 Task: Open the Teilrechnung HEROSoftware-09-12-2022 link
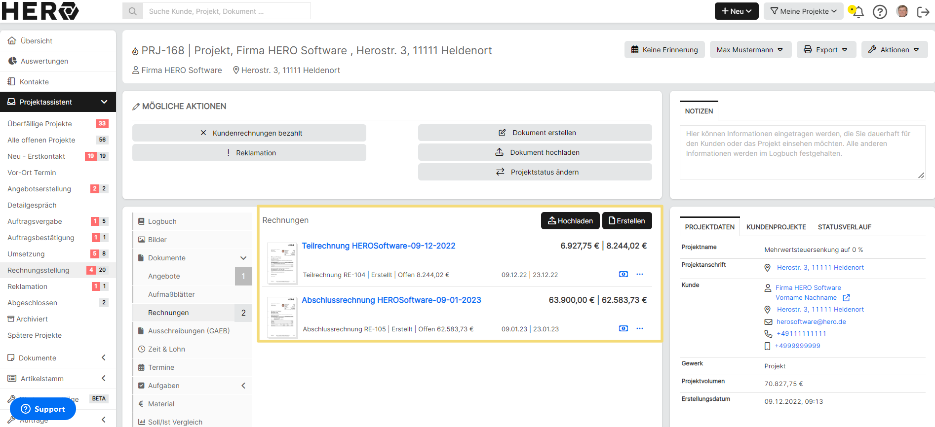pos(379,246)
